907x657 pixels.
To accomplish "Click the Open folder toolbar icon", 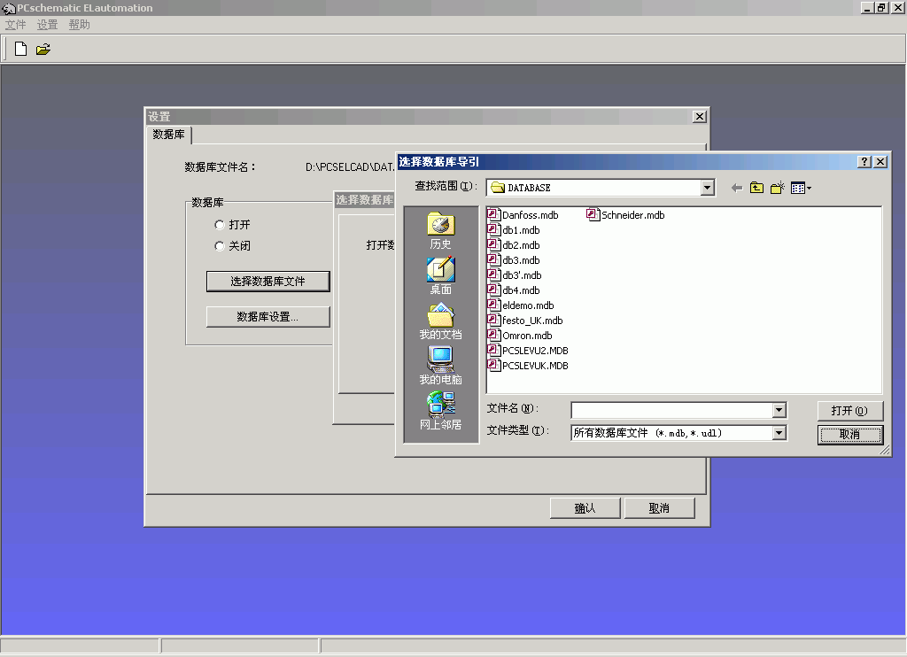I will pyautogui.click(x=43, y=50).
